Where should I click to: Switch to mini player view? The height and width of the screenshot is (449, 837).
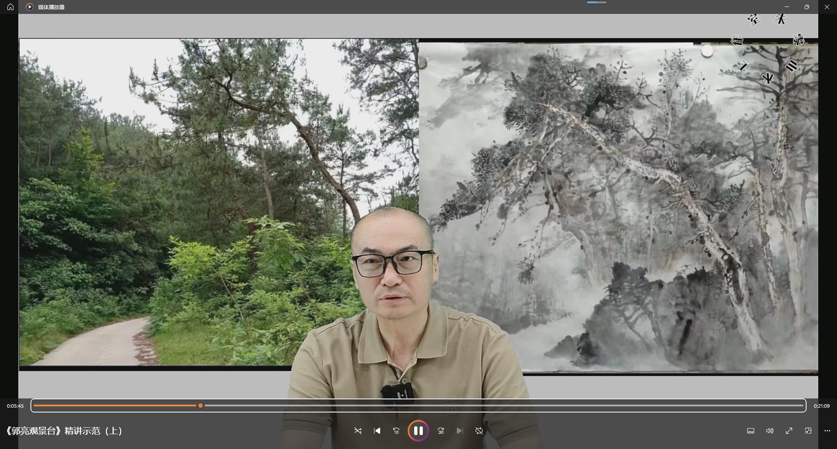pyautogui.click(x=808, y=431)
